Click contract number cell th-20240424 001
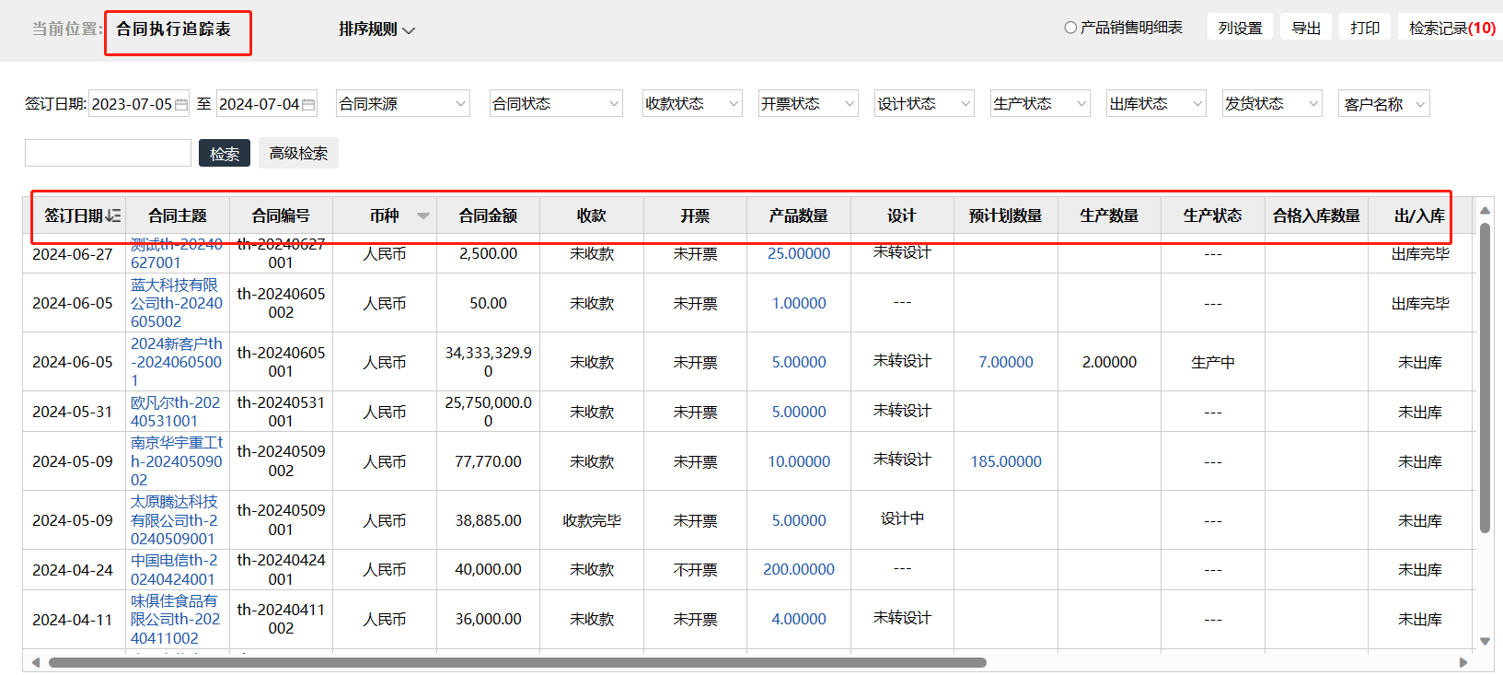The height and width of the screenshot is (675, 1503). pos(281,569)
